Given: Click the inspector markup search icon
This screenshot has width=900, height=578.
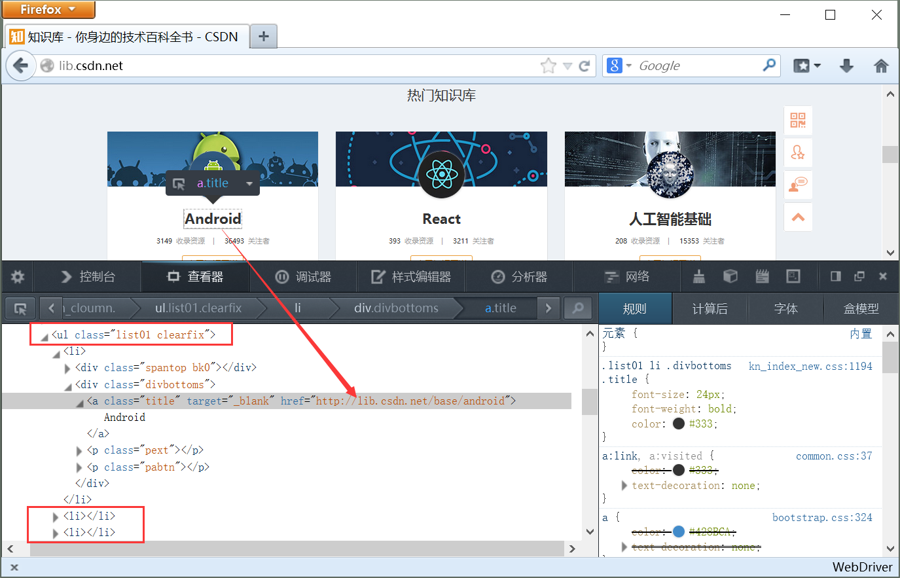Looking at the screenshot, I should [578, 308].
